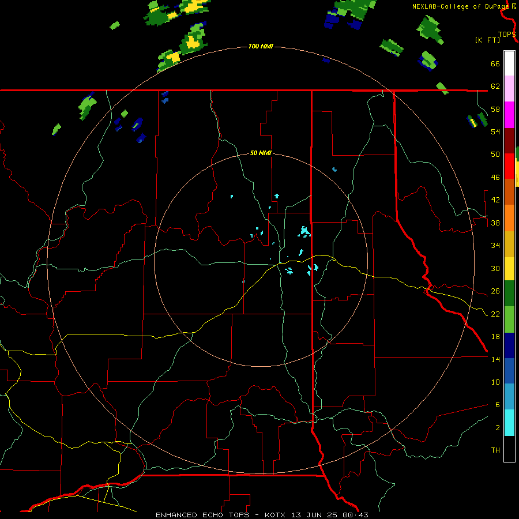Click the 58 value on the scale
519x519 pixels.
click(495, 109)
